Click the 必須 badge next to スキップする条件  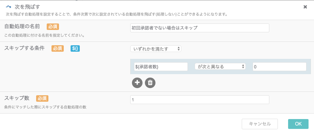(58, 49)
